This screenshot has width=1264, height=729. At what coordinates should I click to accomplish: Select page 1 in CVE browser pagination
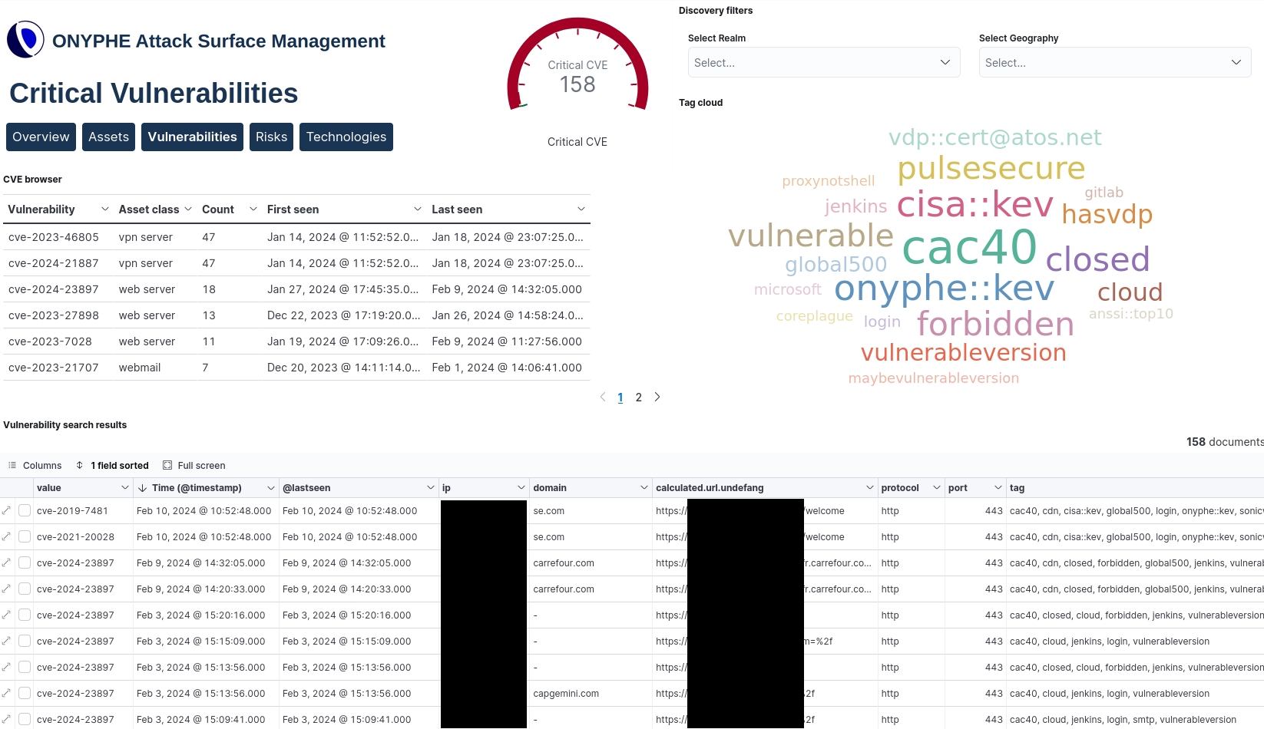coord(620,397)
